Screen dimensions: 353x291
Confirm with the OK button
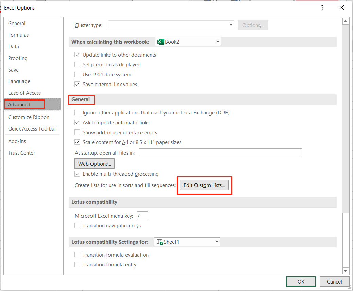tap(301, 282)
